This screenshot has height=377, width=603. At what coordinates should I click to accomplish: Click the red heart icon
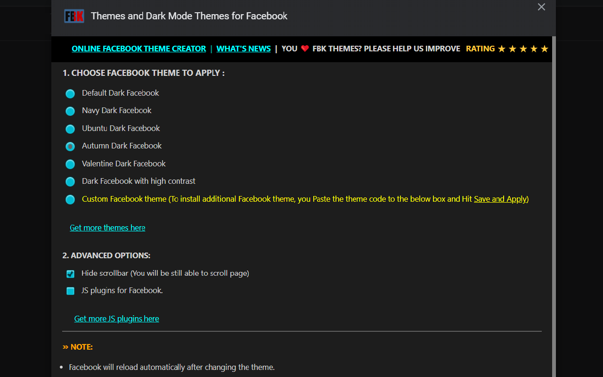tap(305, 49)
